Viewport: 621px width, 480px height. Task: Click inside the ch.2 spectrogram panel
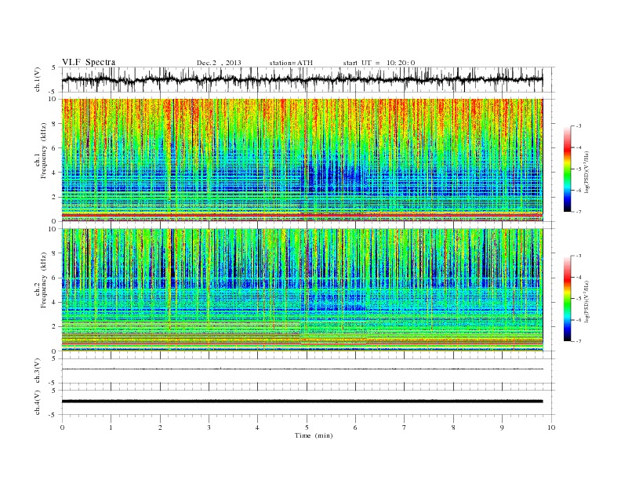pos(302,289)
